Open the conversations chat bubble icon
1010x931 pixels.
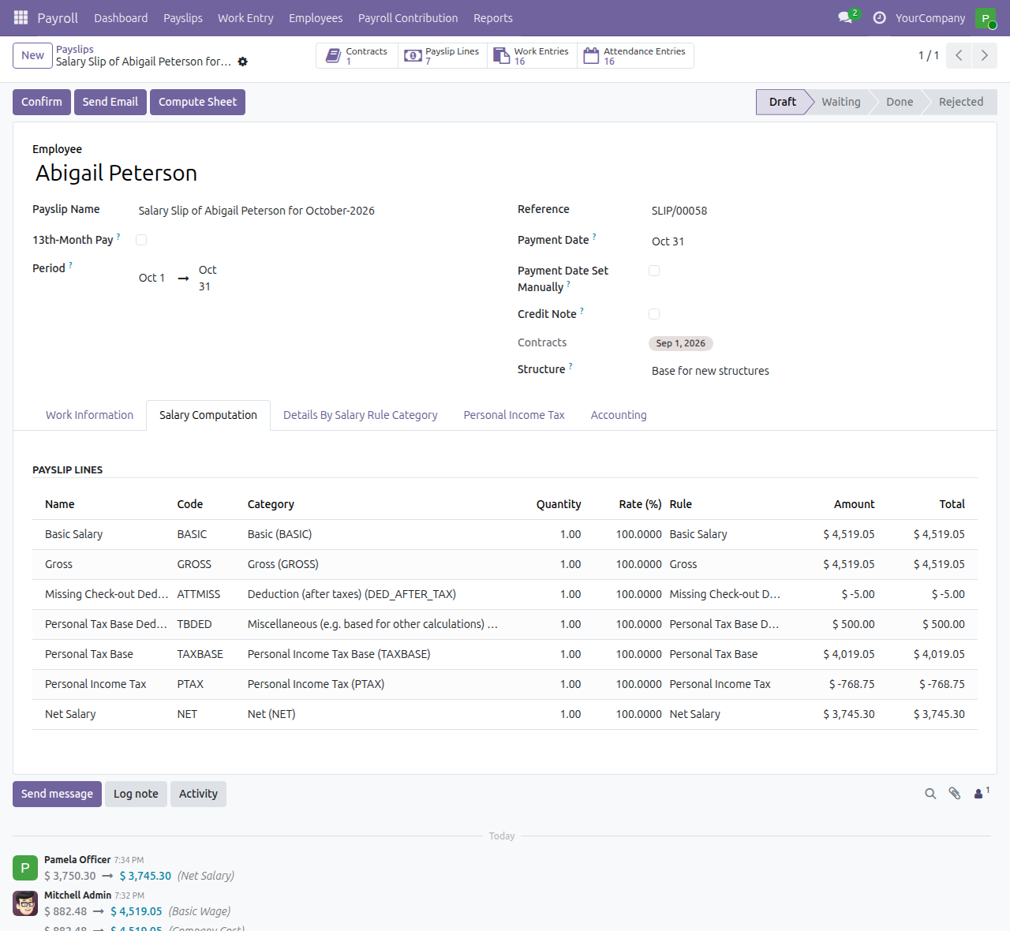[847, 17]
